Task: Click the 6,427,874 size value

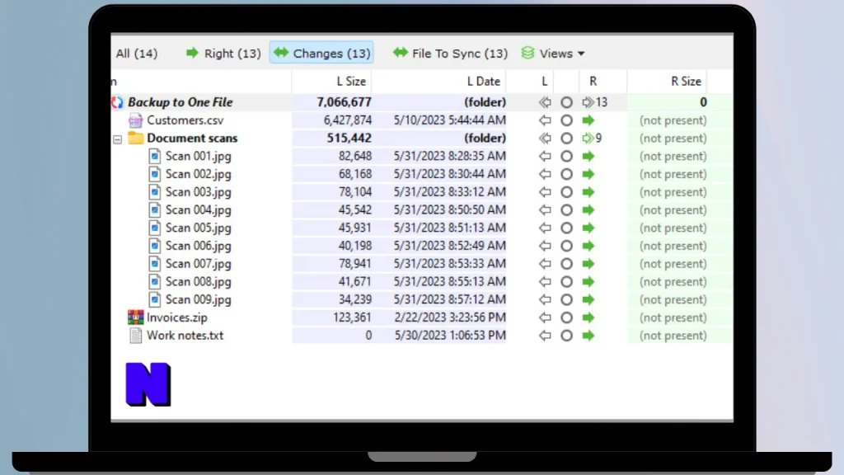Action: tap(347, 120)
